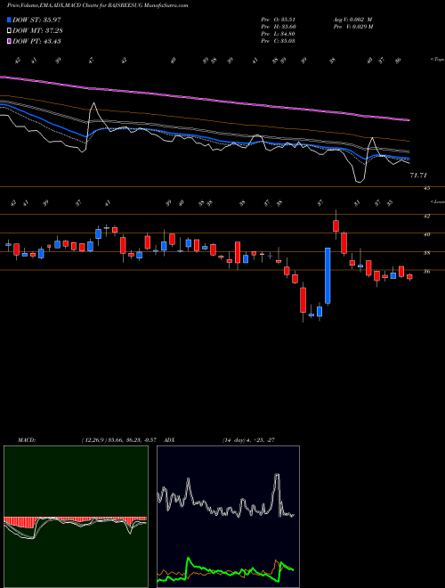Click the tallest blue candlestick on the price chart
Screen dimensions: 445x588
coord(328,275)
